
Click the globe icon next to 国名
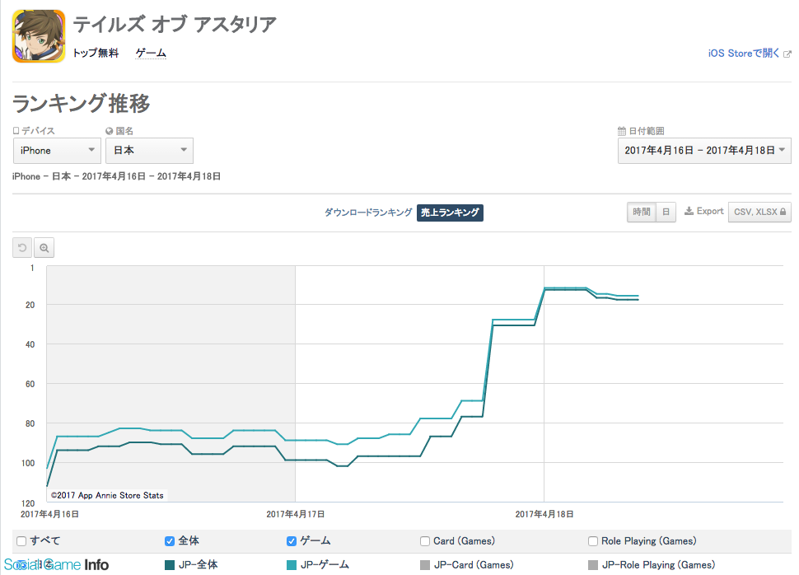click(109, 131)
